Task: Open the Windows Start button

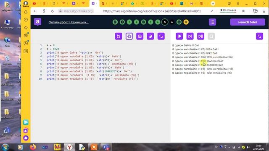Action: click(x=5, y=147)
